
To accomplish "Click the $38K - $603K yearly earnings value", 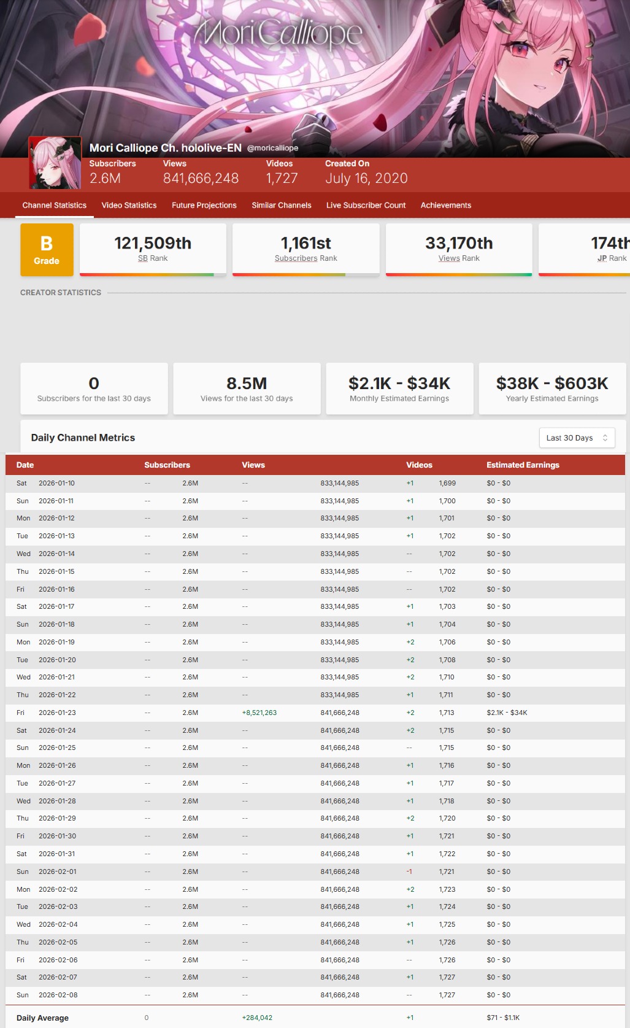I will point(552,384).
